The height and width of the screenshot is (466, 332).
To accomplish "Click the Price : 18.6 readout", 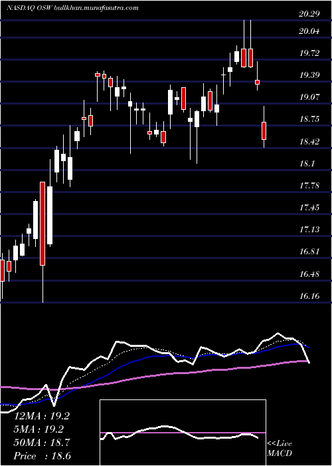I will click(x=42, y=456).
